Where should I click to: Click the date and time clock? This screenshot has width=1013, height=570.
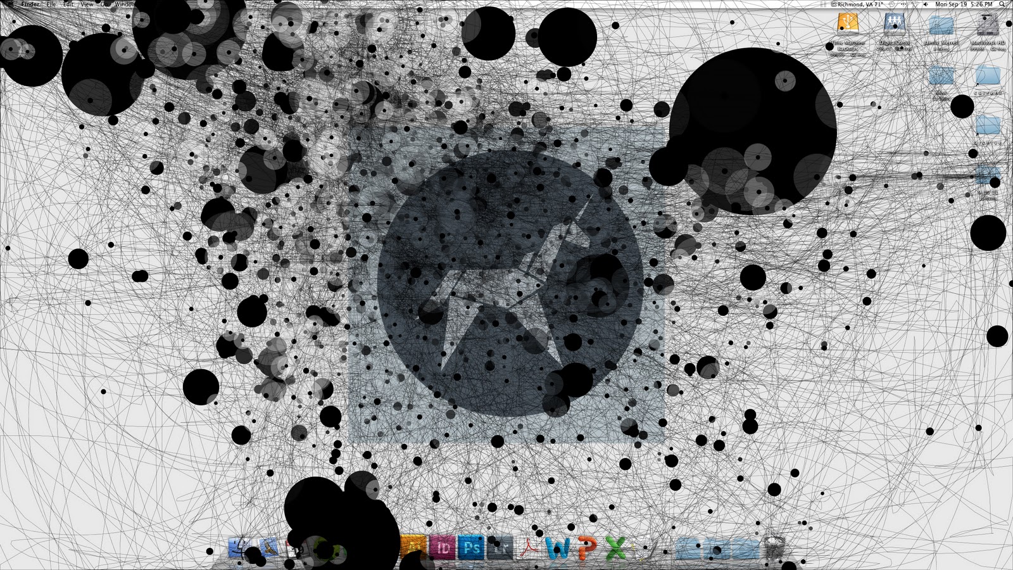964,4
